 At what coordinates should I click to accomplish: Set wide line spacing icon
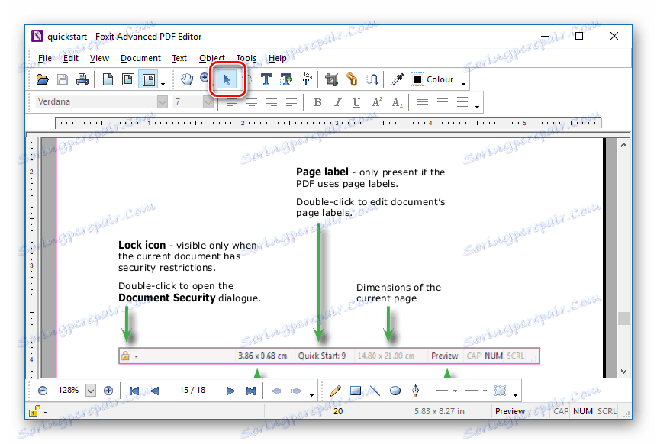[462, 101]
